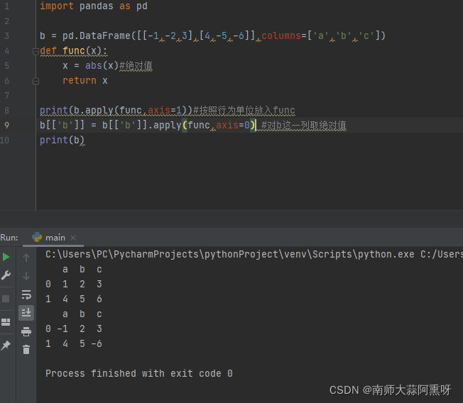The image size is (463, 403).
Task: Clear console output with trash icon
Action: 26,350
